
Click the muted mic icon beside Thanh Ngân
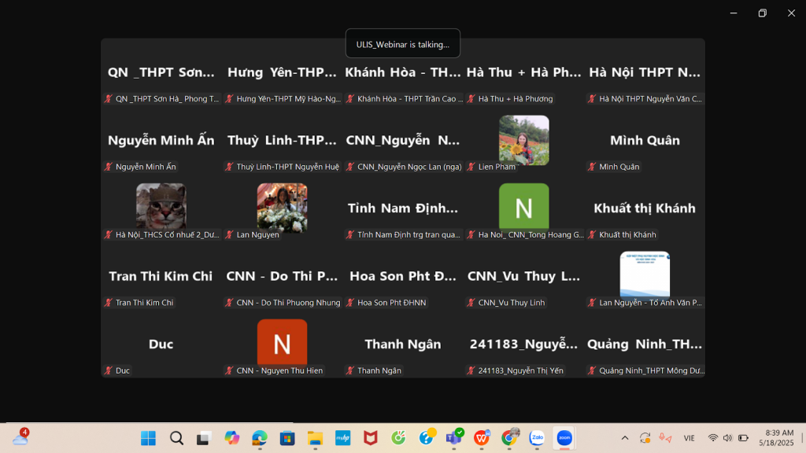pyautogui.click(x=350, y=370)
